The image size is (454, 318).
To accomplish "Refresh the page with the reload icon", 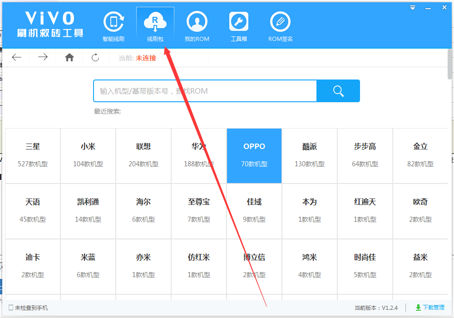I will click(95, 58).
